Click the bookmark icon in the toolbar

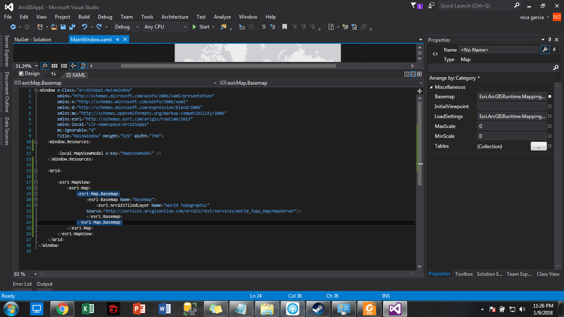284,27
